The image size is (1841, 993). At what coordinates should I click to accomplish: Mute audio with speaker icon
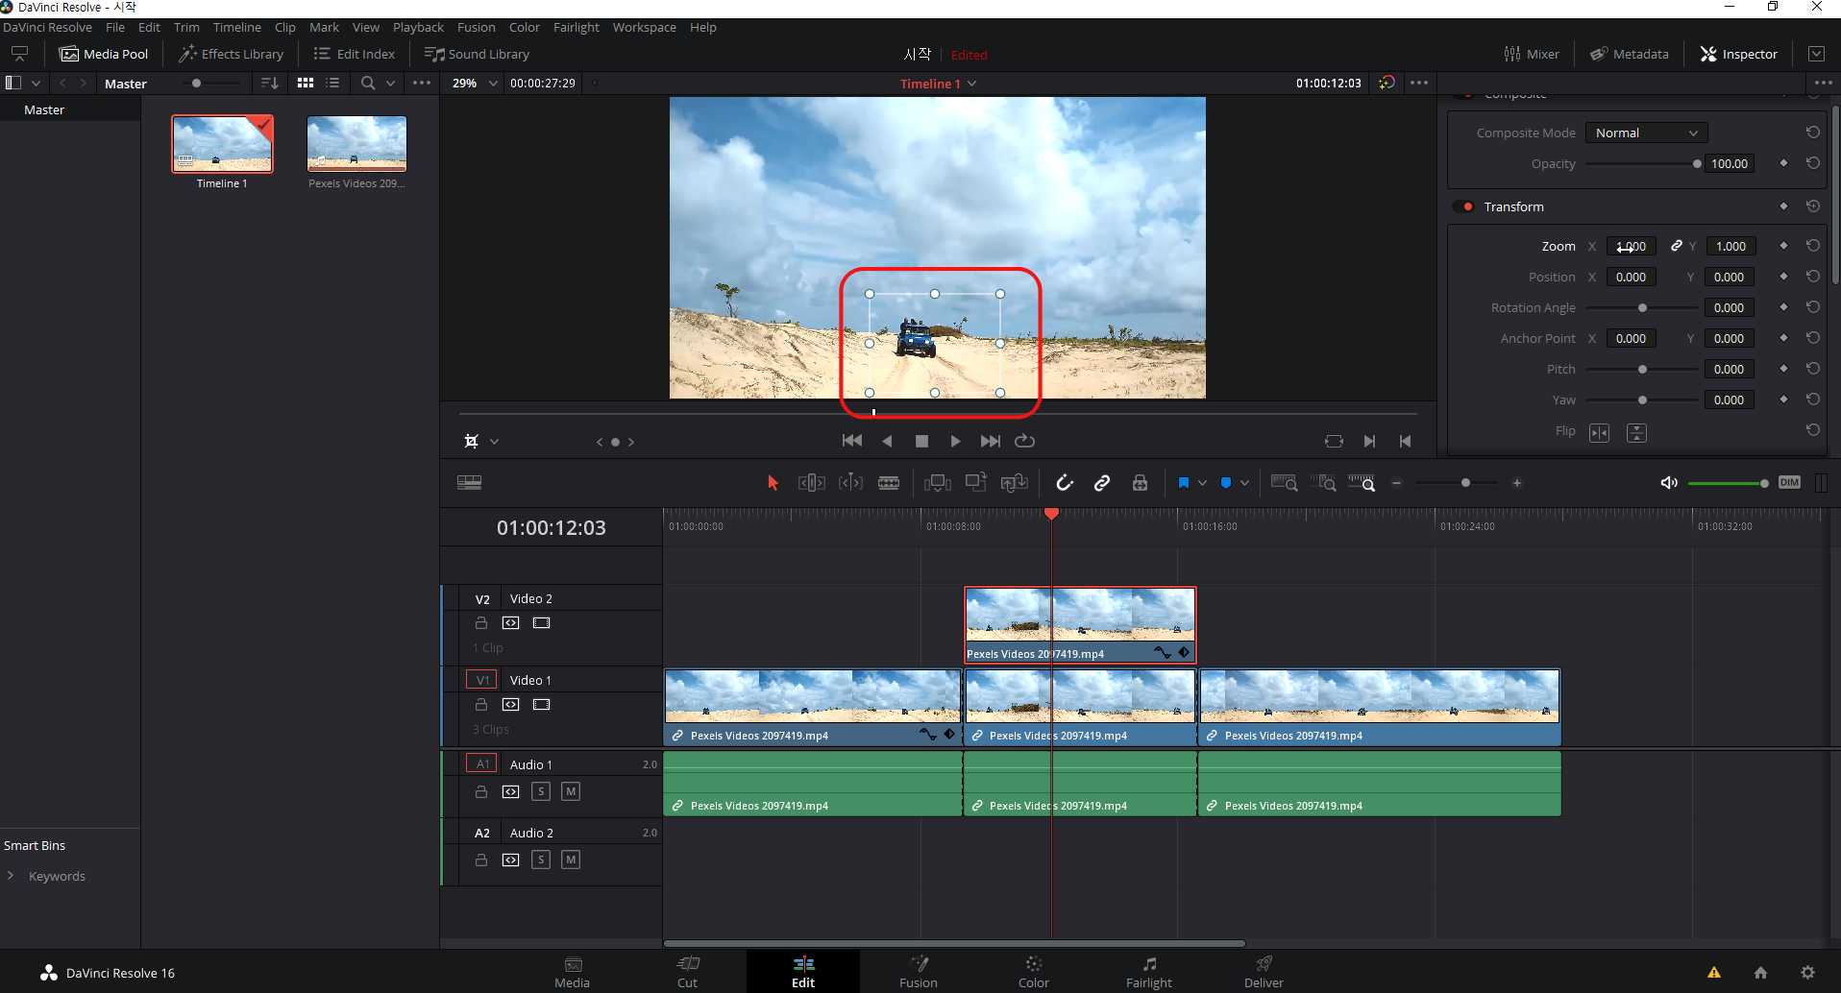[1669, 483]
